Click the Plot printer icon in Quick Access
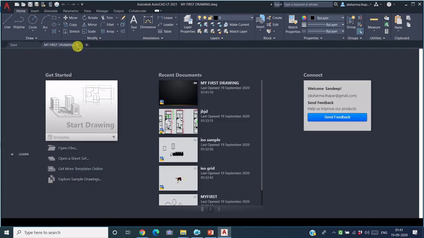 click(x=57, y=4)
